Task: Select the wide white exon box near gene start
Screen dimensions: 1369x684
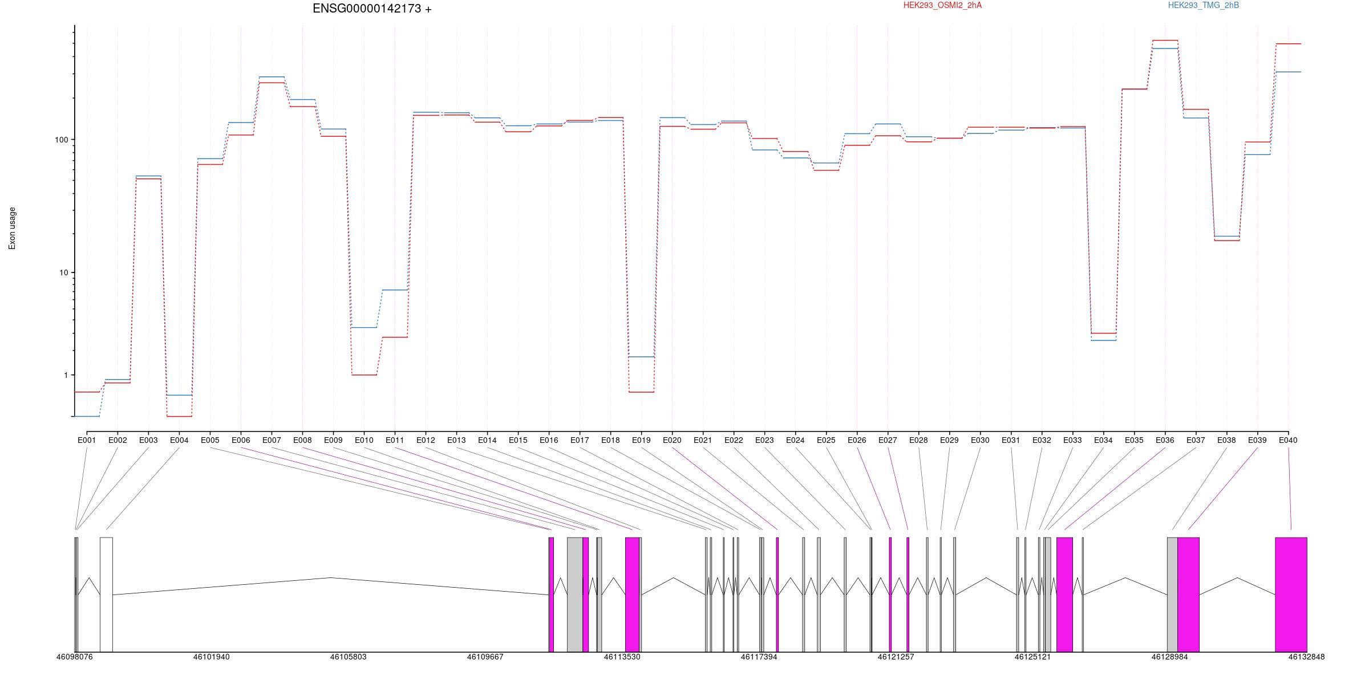Action: pyautogui.click(x=106, y=595)
